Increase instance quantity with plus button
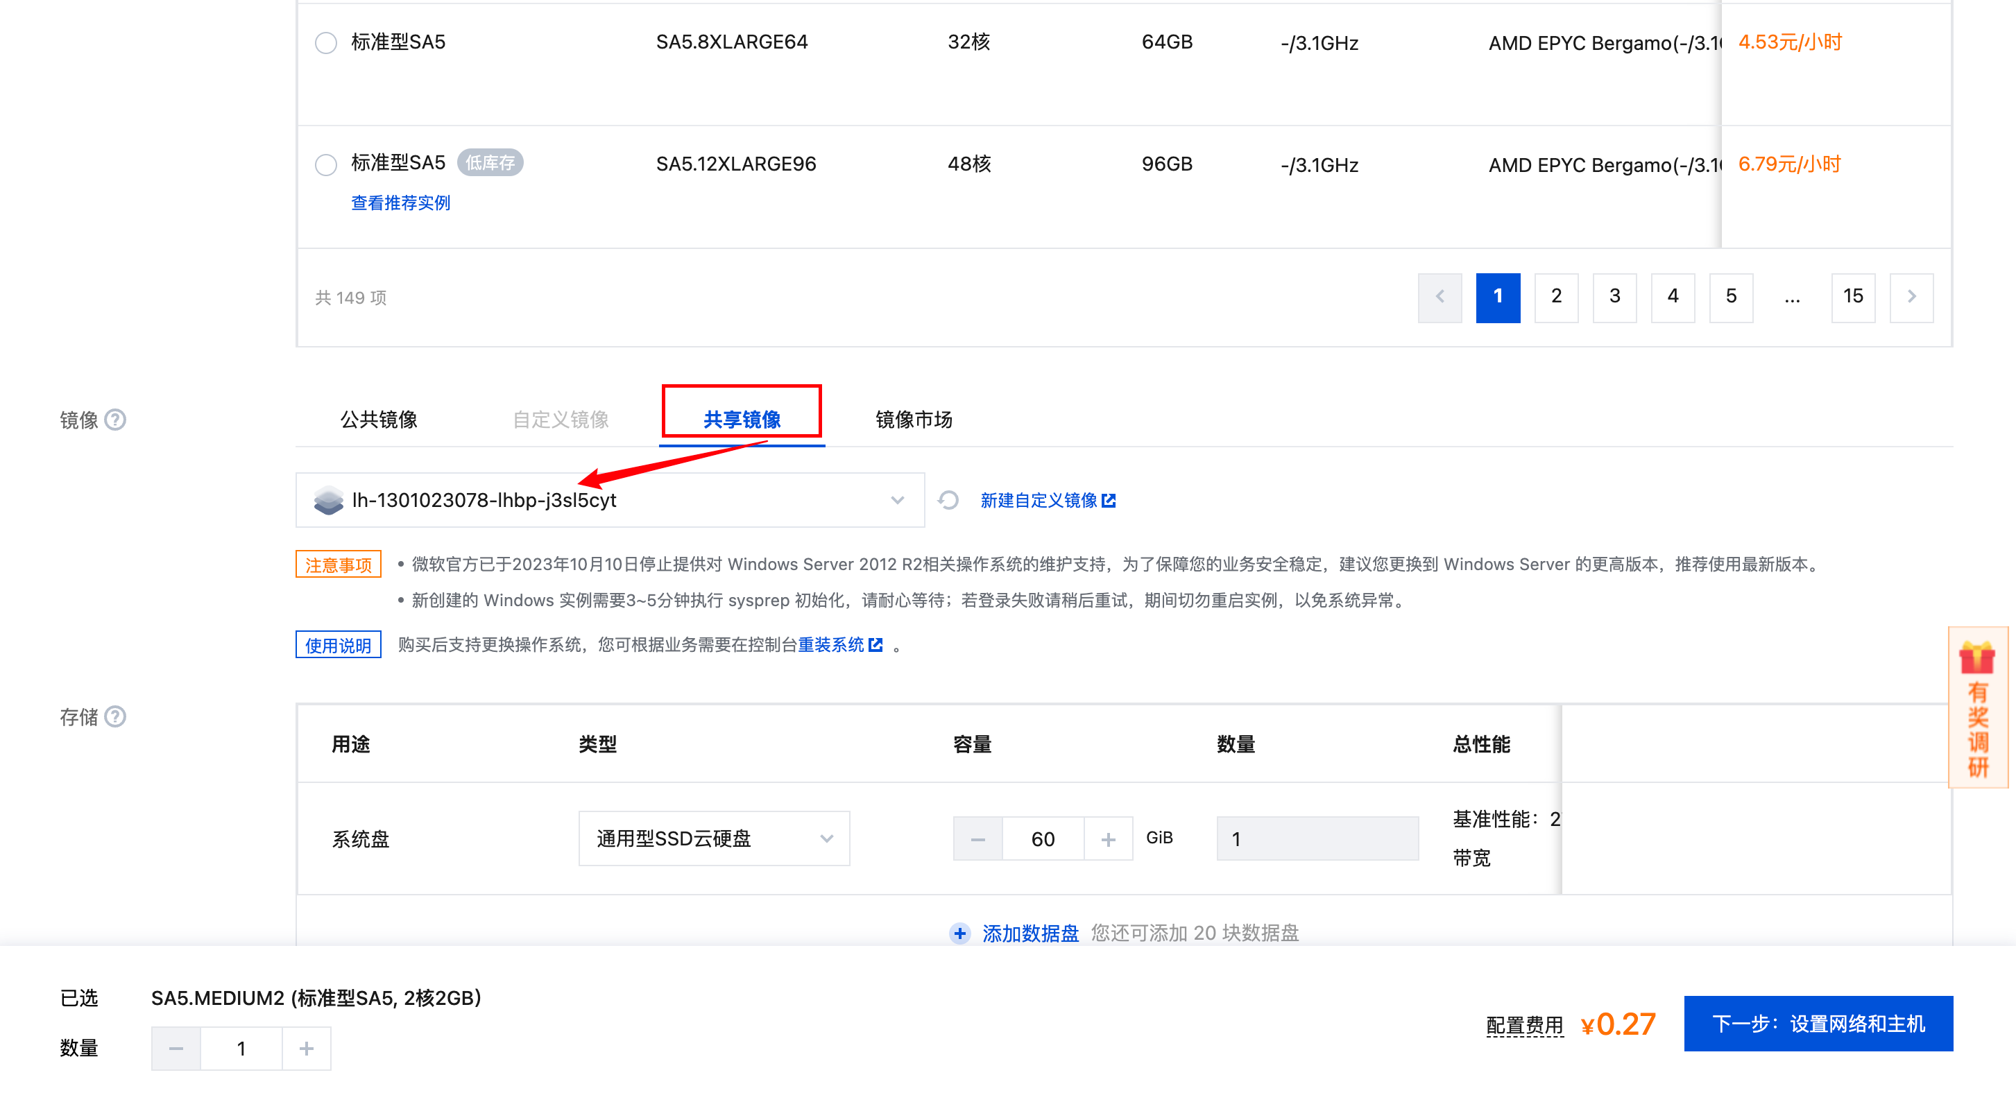 coord(306,1048)
